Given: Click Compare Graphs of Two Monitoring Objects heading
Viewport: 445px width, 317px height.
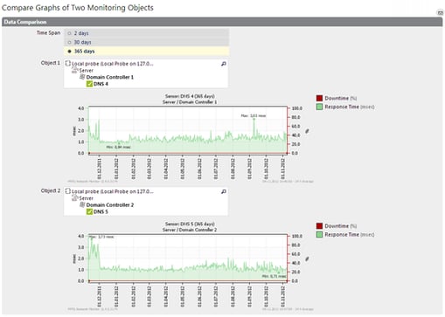Looking at the screenshot, I should coord(78,8).
